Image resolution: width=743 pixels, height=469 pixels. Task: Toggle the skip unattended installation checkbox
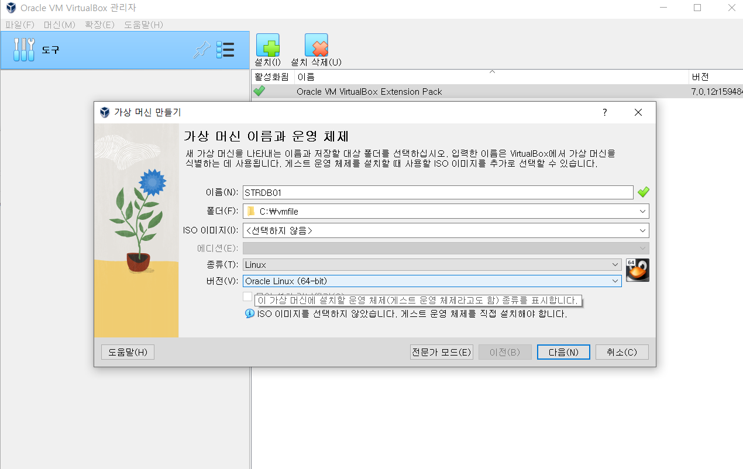(247, 296)
